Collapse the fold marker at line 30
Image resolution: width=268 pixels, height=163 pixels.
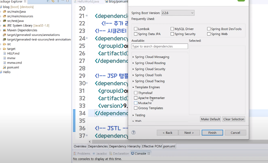pos(87,83)
